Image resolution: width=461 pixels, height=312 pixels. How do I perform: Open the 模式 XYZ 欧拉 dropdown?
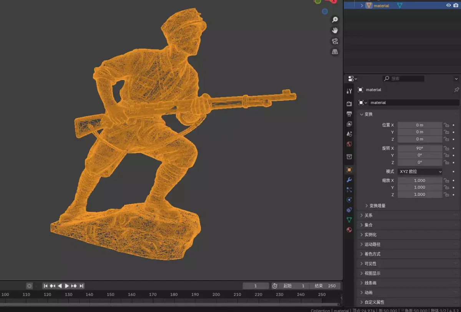pyautogui.click(x=420, y=171)
